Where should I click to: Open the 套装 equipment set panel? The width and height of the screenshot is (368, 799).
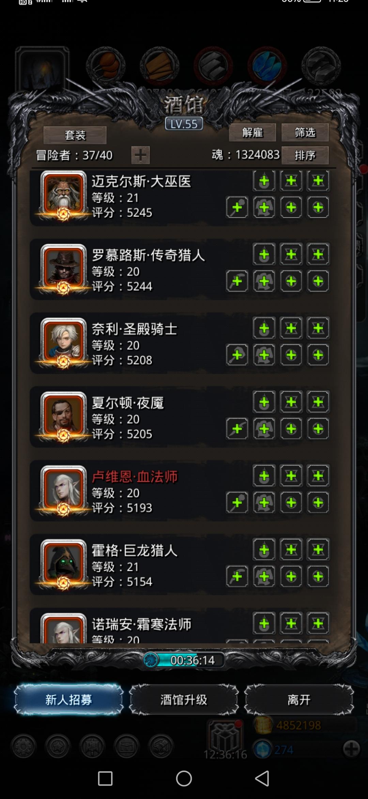[x=75, y=135]
